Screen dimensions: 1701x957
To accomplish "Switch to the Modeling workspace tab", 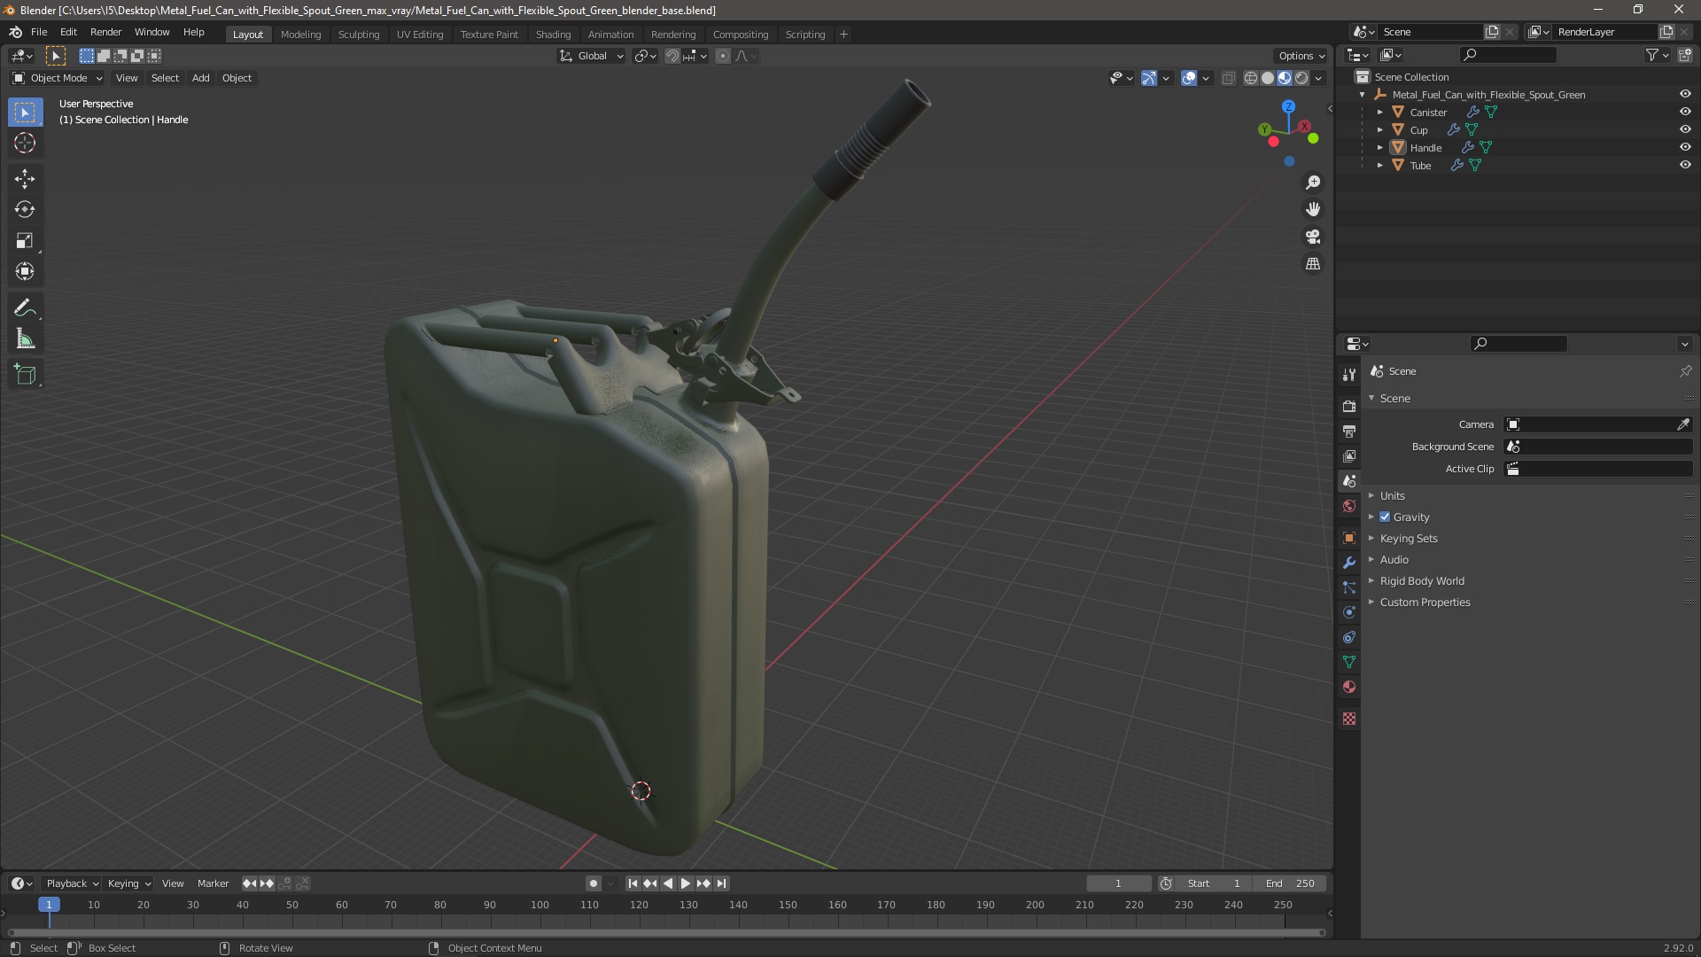I will click(300, 35).
